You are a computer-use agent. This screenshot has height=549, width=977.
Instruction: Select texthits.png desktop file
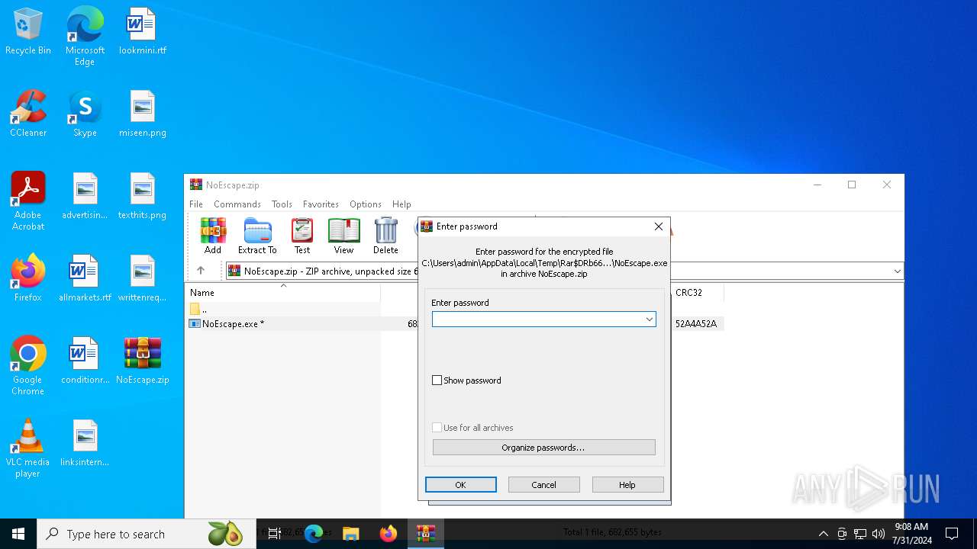pyautogui.click(x=143, y=196)
